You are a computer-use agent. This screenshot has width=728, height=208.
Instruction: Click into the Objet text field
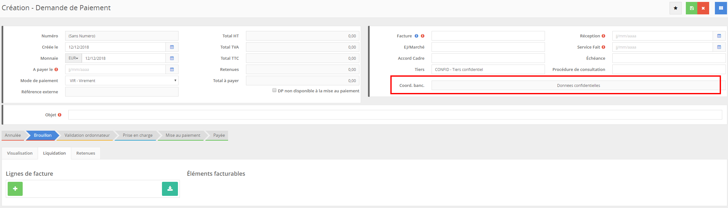point(395,115)
